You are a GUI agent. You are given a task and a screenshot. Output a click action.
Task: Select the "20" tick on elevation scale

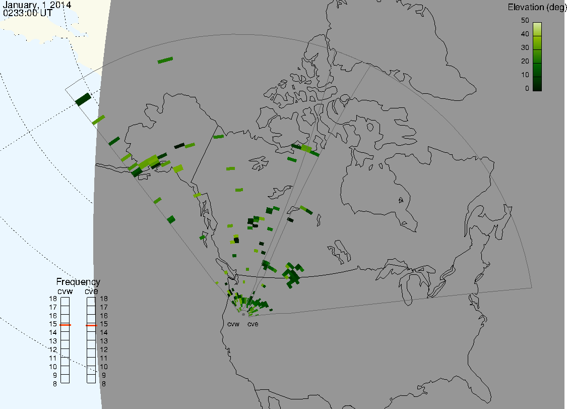(525, 61)
